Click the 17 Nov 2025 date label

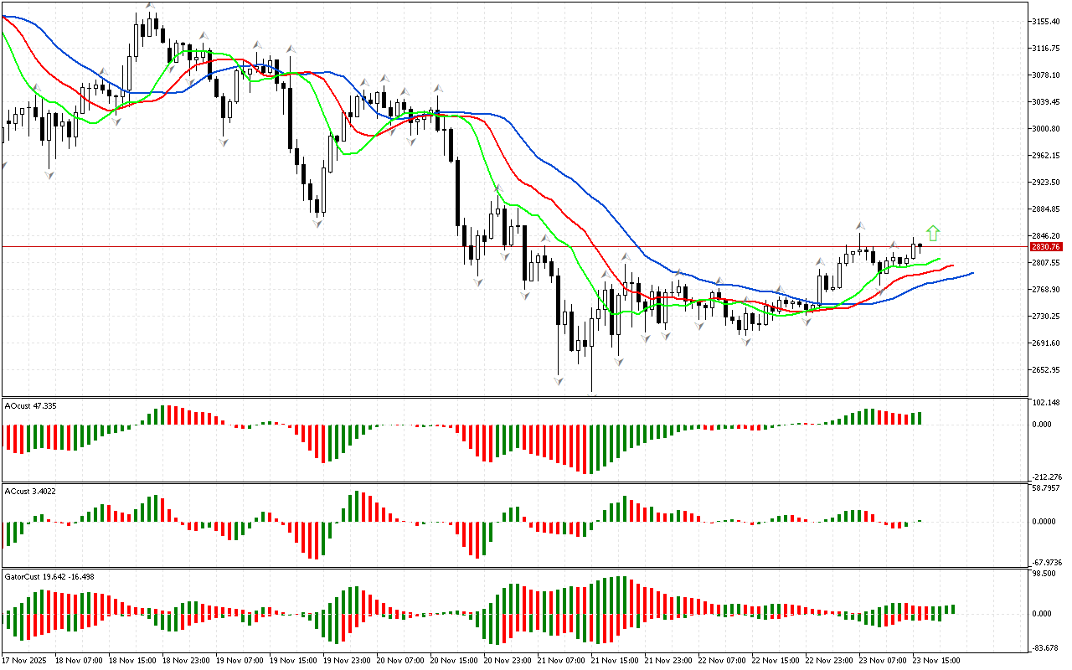coord(25,660)
